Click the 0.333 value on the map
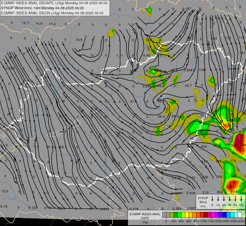The image size is (246, 226). [x=10, y=68]
